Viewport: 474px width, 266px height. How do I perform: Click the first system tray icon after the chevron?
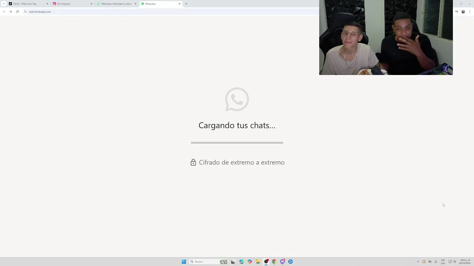point(424,262)
